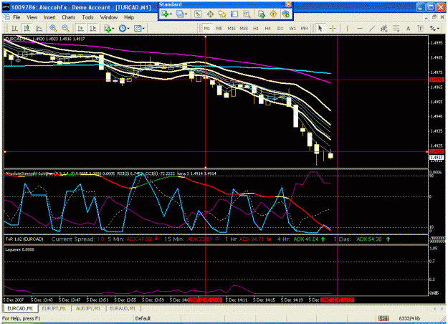Select the standard Cursor arrow tool
Screen dimensions: 448x324
click(320, 28)
